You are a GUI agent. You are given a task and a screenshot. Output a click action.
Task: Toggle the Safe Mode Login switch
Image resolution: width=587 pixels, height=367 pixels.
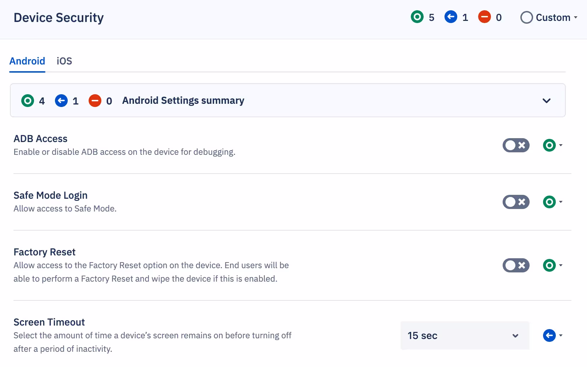click(x=516, y=202)
